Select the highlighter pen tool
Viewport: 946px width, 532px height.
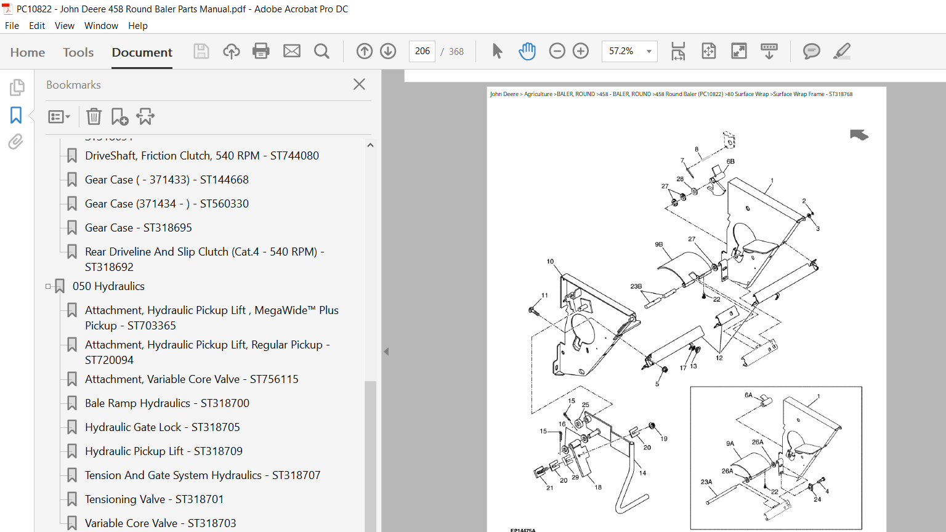click(x=842, y=51)
